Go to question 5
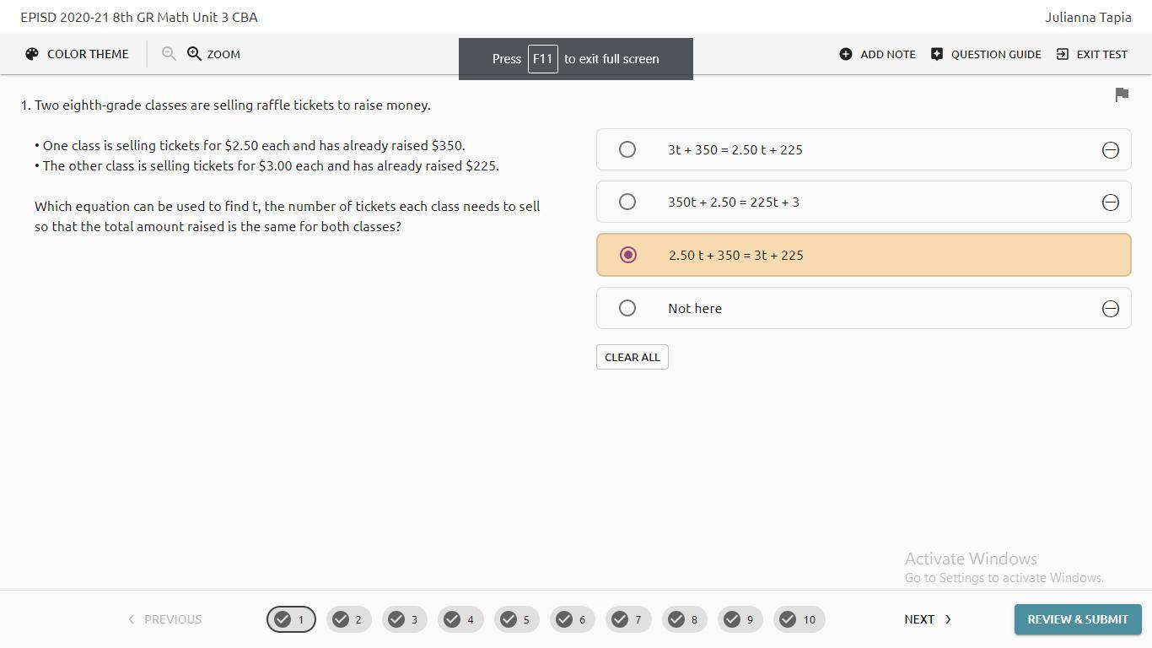Screen dimensions: 1152x648 coord(516,619)
